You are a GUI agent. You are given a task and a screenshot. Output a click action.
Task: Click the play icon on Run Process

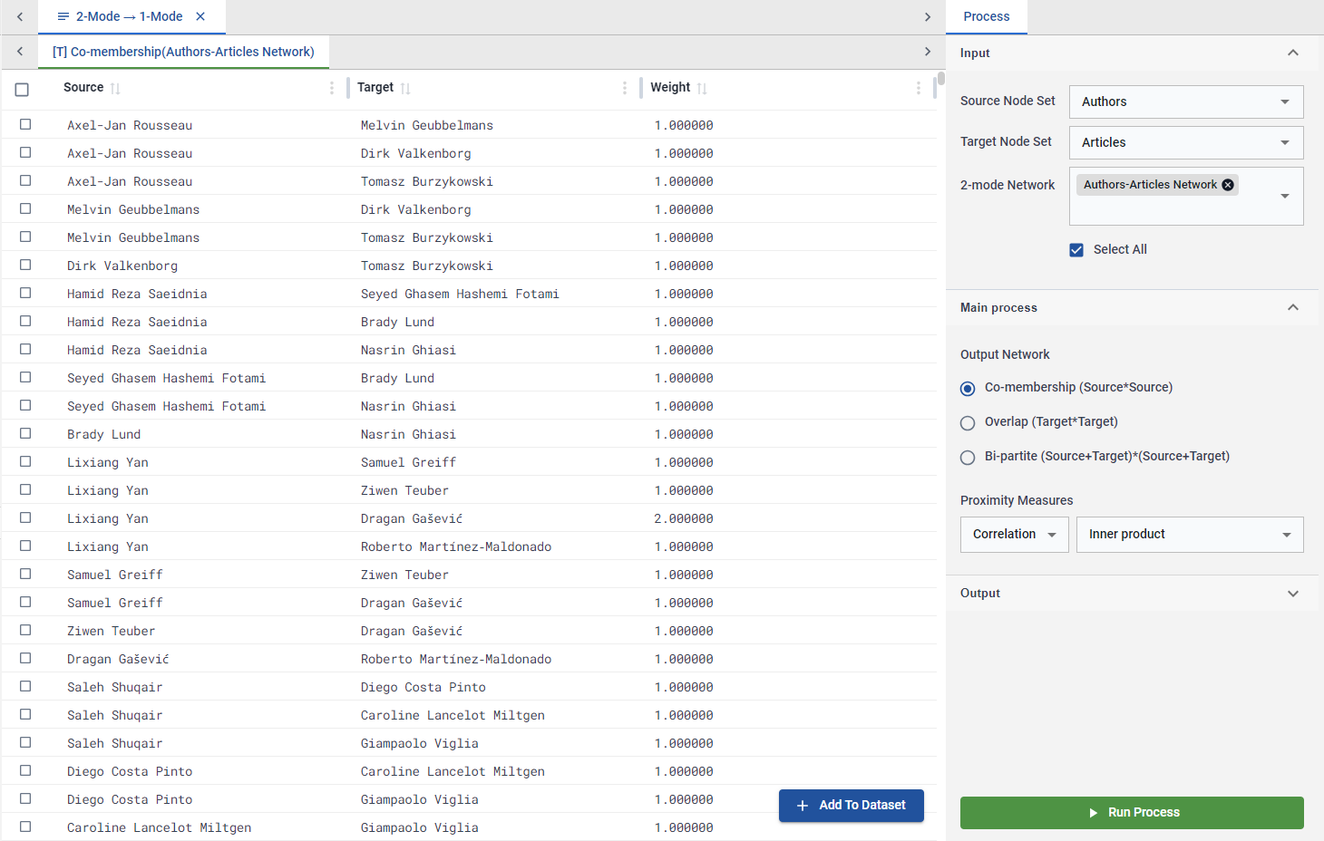point(1094,813)
